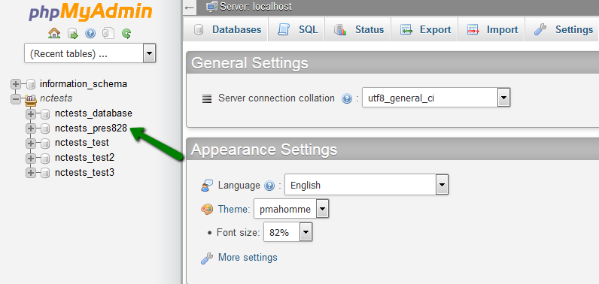This screenshot has height=284, width=599.
Task: Expand the information_schema tree node
Action: pos(16,84)
